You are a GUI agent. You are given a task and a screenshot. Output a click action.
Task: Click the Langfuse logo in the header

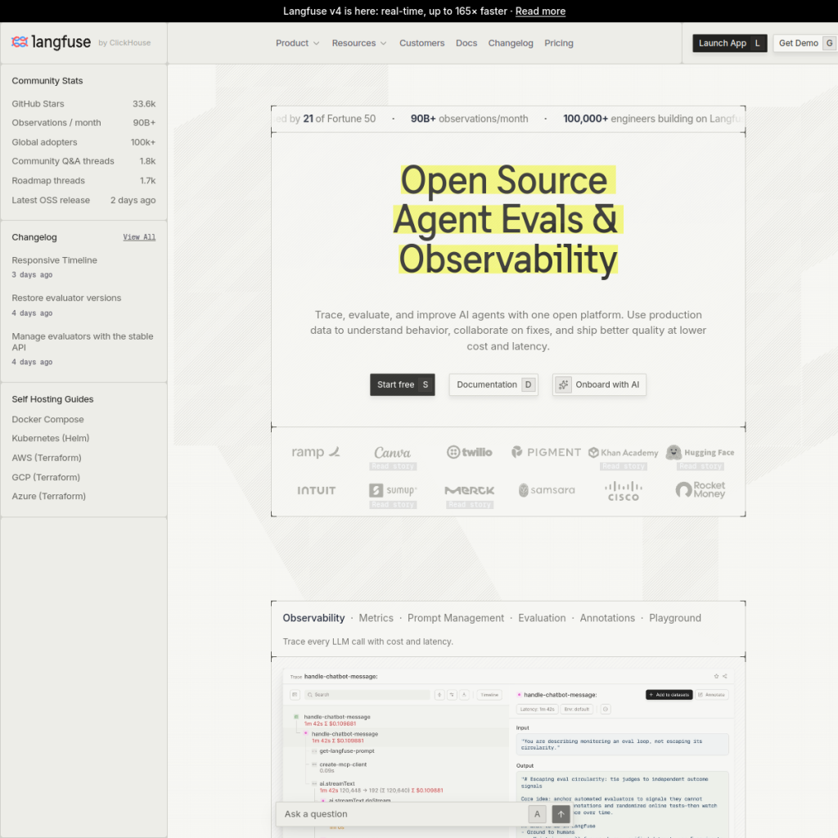coord(52,42)
